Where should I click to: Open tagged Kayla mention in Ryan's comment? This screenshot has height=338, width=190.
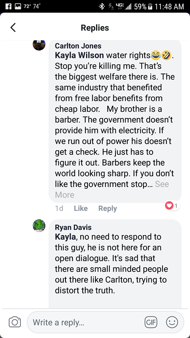pyautogui.click(x=65, y=237)
